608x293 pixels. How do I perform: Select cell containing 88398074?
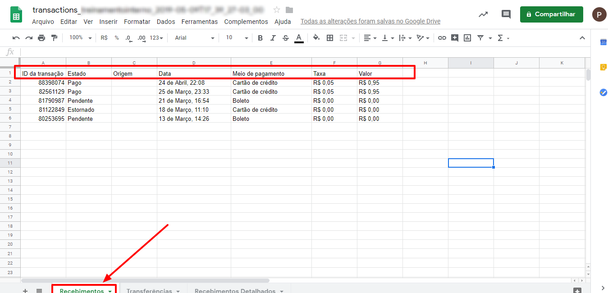[43, 82]
